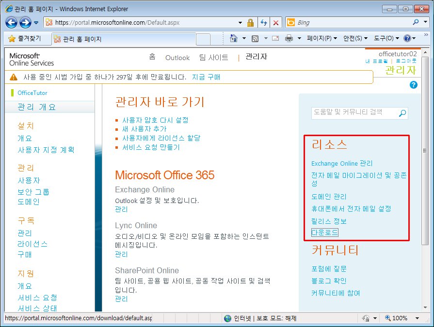The height and width of the screenshot is (327, 434).
Task: Open 라이선스 in the sidebar
Action: [32, 244]
